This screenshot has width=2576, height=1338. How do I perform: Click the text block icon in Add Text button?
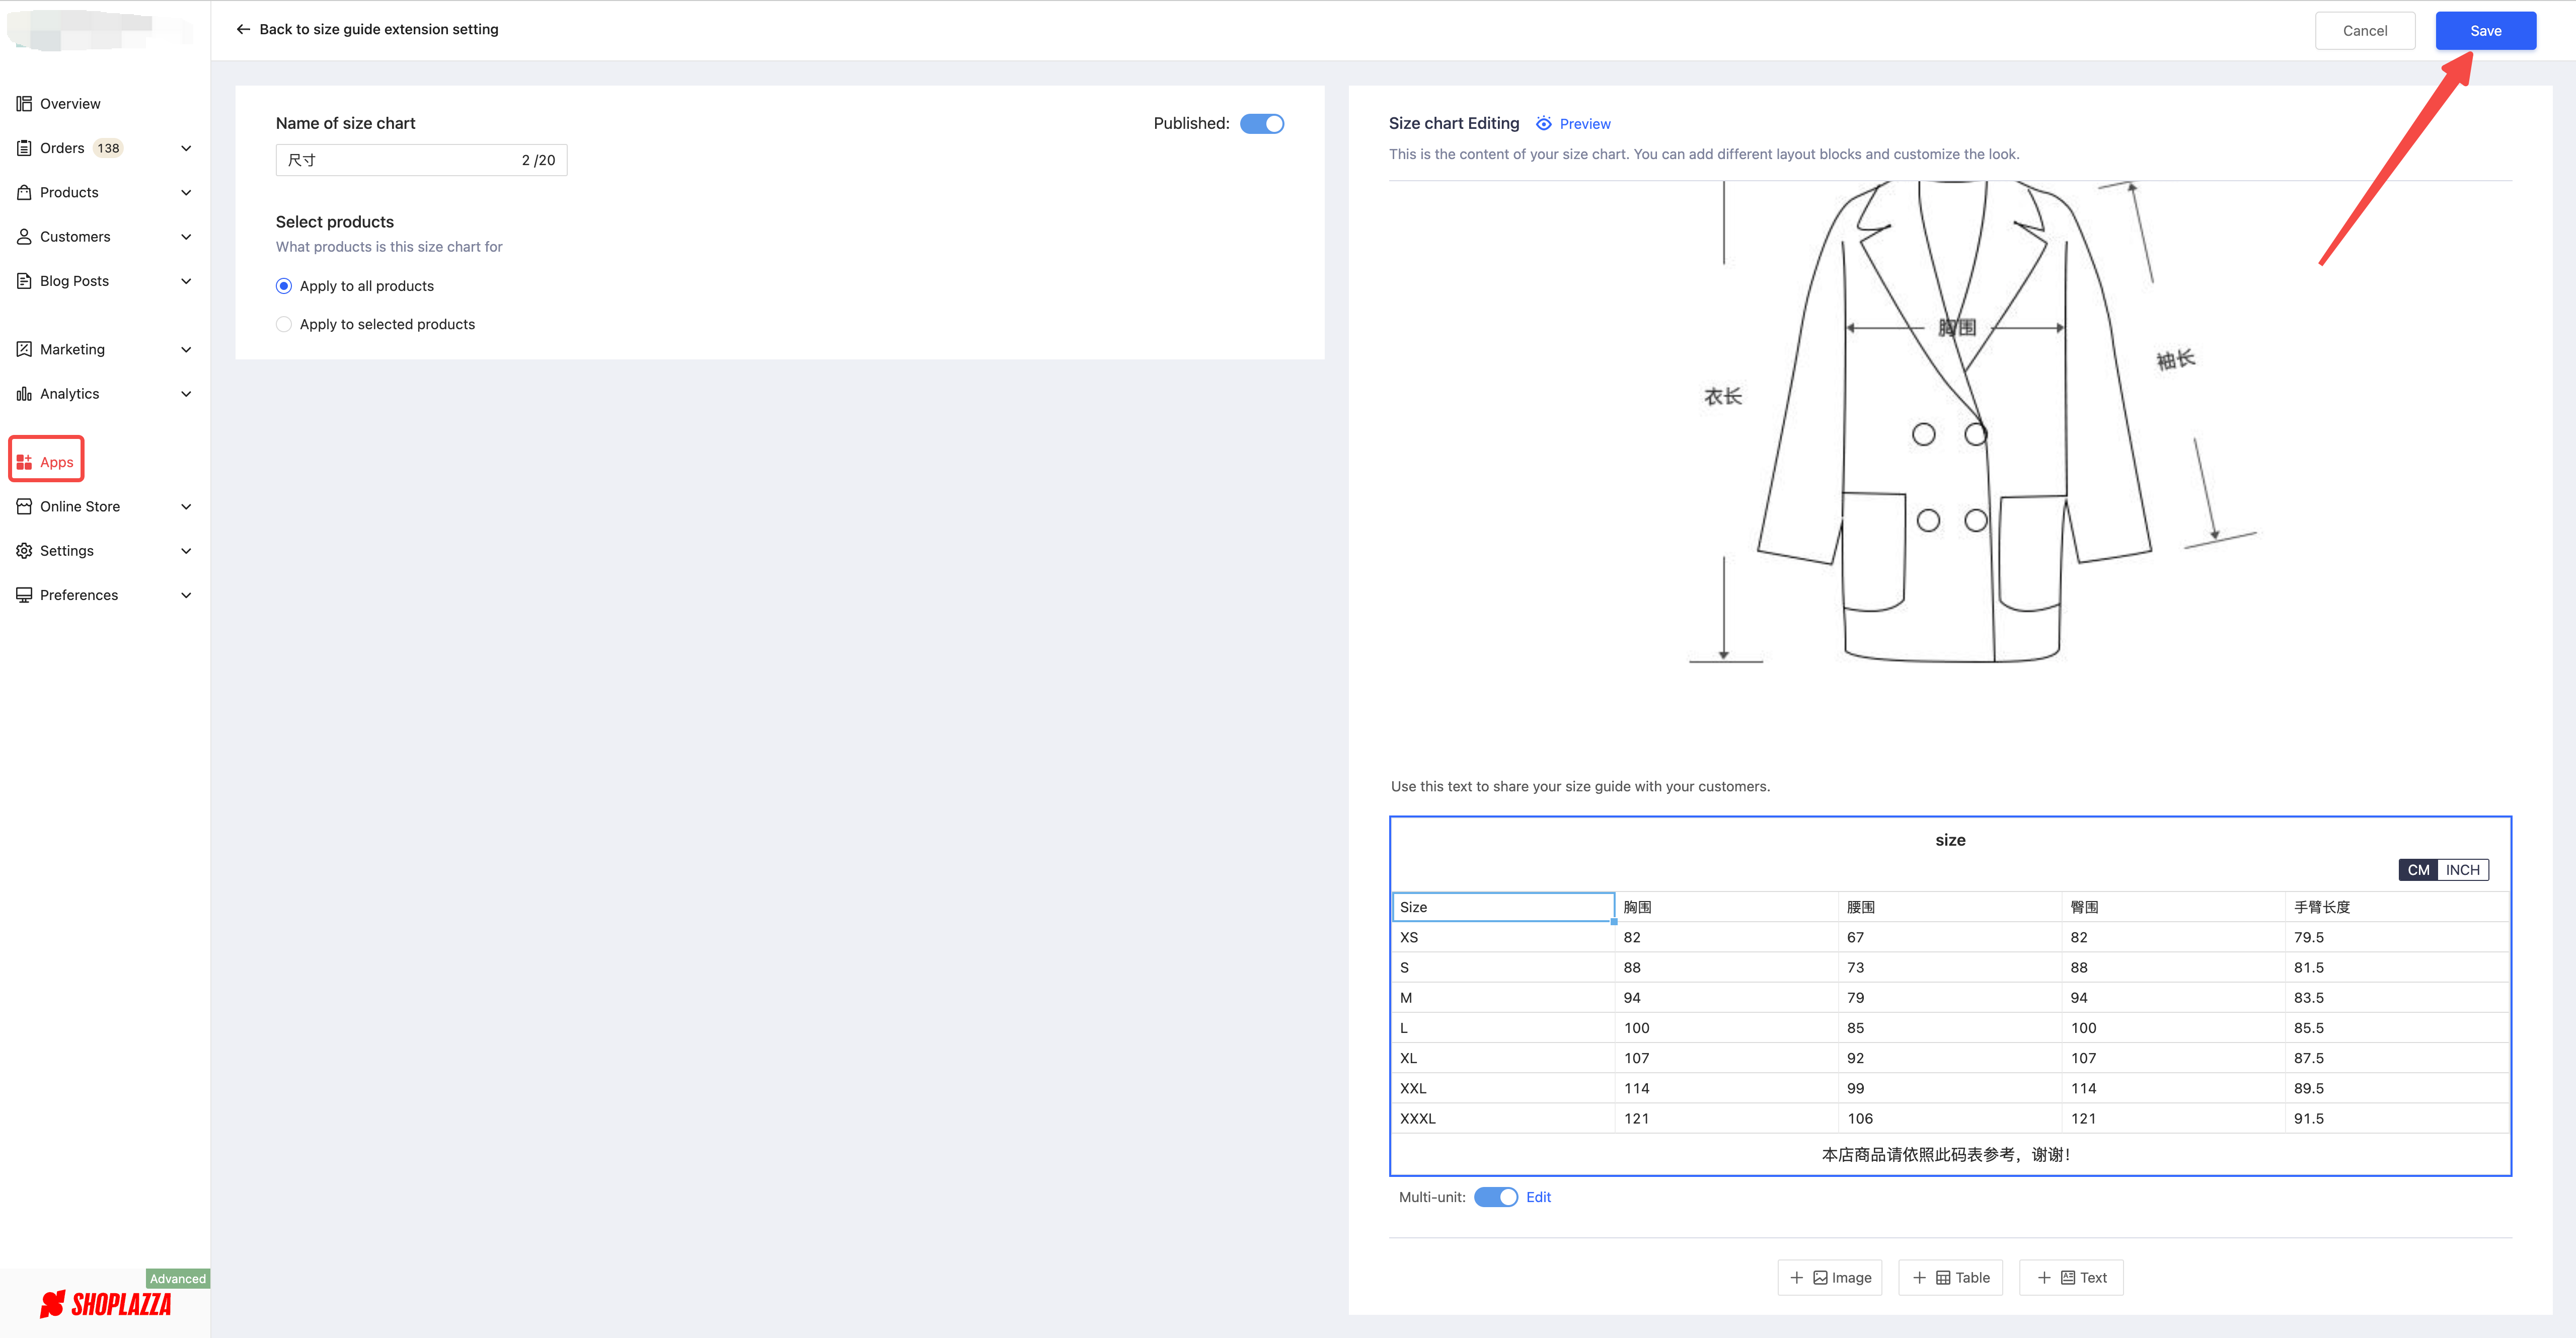pos(2068,1278)
